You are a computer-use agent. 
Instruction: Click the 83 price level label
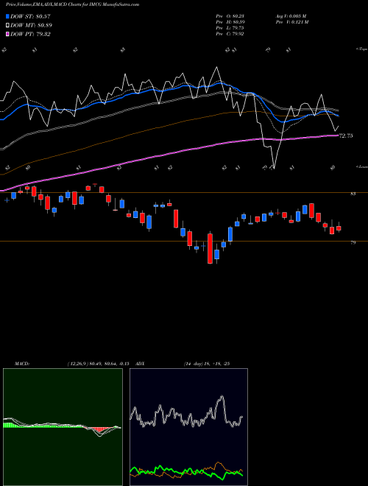click(353, 194)
